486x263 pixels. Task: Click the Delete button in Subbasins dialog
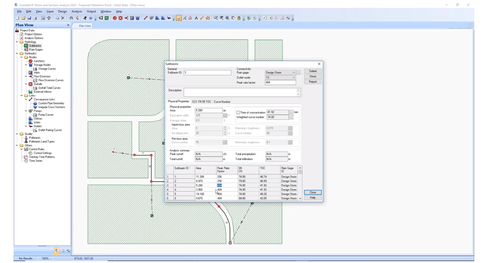point(313,71)
